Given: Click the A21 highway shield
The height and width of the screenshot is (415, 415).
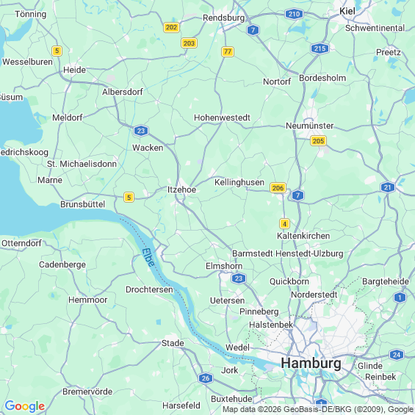Looking at the screenshot, I should [388, 187].
